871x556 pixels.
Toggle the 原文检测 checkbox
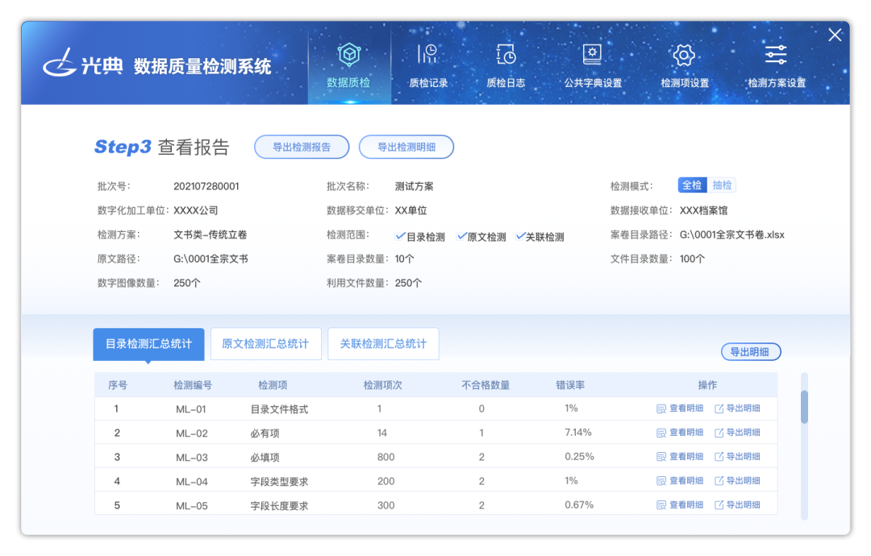click(x=461, y=236)
